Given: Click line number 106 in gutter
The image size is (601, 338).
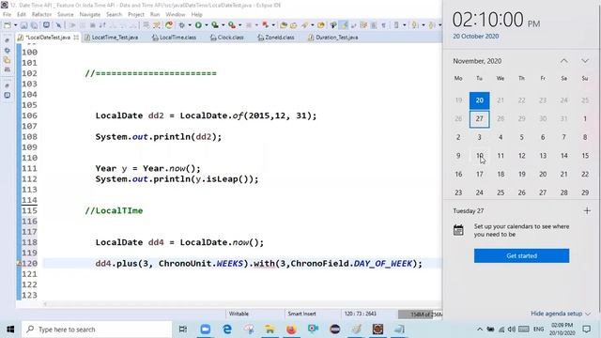Looking at the screenshot, I should click(x=29, y=115).
